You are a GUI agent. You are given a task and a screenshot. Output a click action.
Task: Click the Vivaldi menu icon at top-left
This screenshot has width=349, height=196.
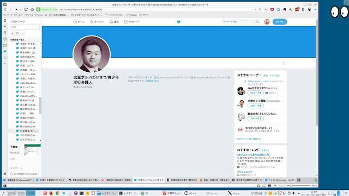point(5,4)
